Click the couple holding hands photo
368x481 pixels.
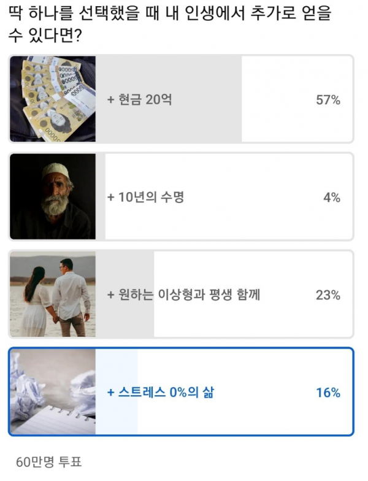click(x=53, y=294)
